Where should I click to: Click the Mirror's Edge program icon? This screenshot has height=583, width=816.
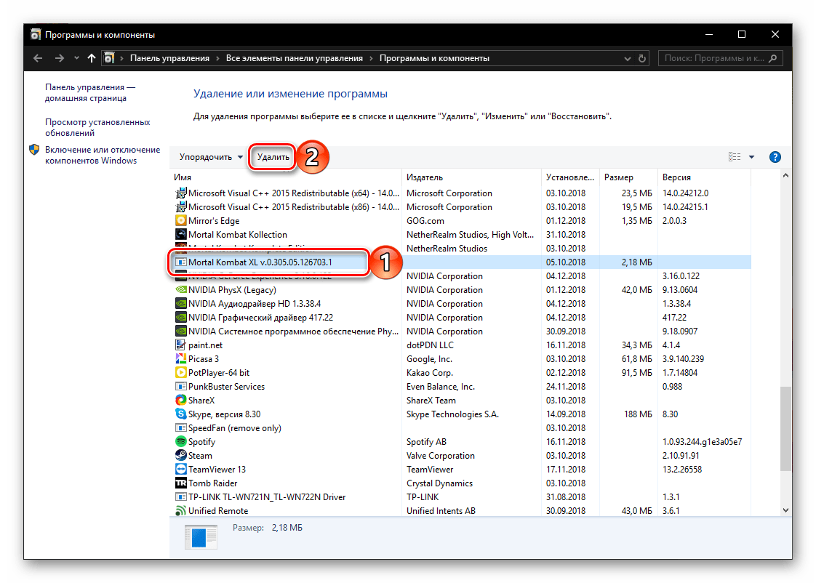coord(181,221)
